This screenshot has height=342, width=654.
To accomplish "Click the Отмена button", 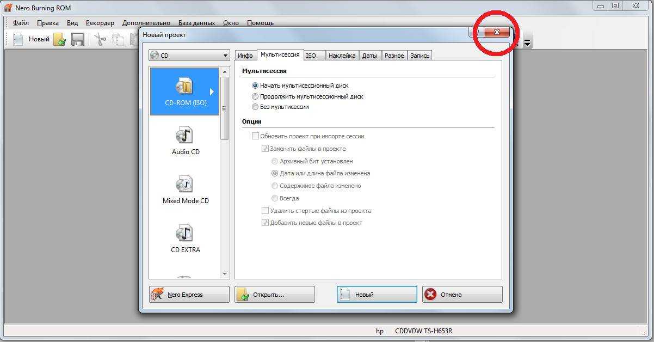I will pos(462,295).
